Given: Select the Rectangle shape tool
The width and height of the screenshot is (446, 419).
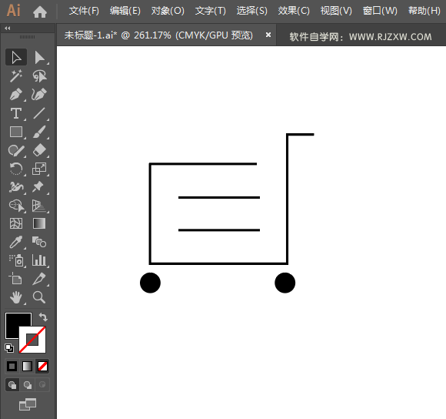Looking at the screenshot, I should coord(16,132).
